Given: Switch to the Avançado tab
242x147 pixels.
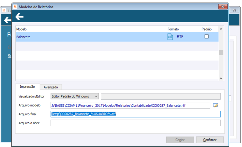Looking at the screenshot, I should (51, 87).
